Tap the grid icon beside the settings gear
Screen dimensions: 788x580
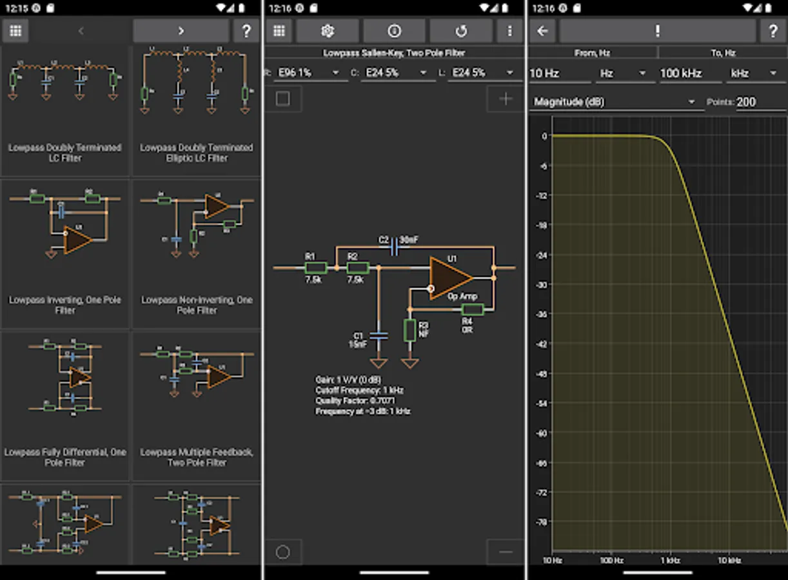[279, 31]
